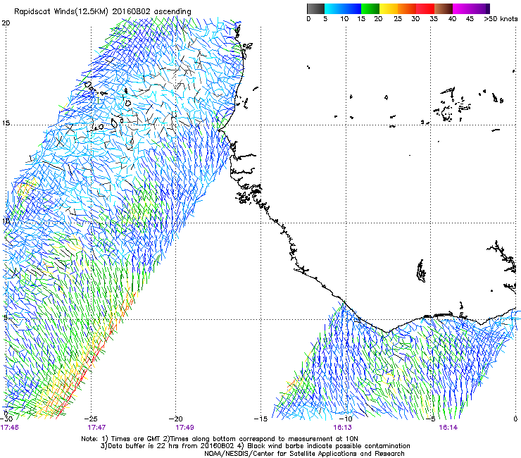The image size is (521, 458).
Task: Pick the red 30–35 knots legend segment
Action: (425, 8)
